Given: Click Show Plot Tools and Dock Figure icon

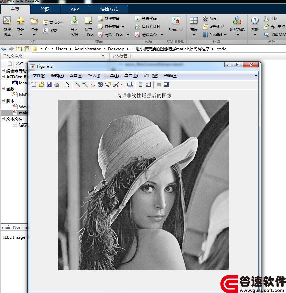Looking at the screenshot, I should 166,84.
